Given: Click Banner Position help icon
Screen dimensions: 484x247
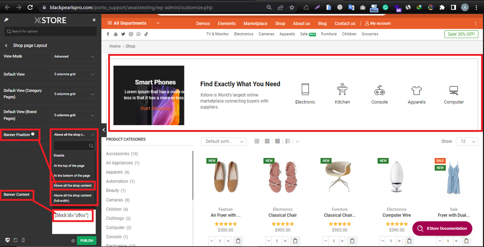Looking at the screenshot, I should [x=33, y=134].
